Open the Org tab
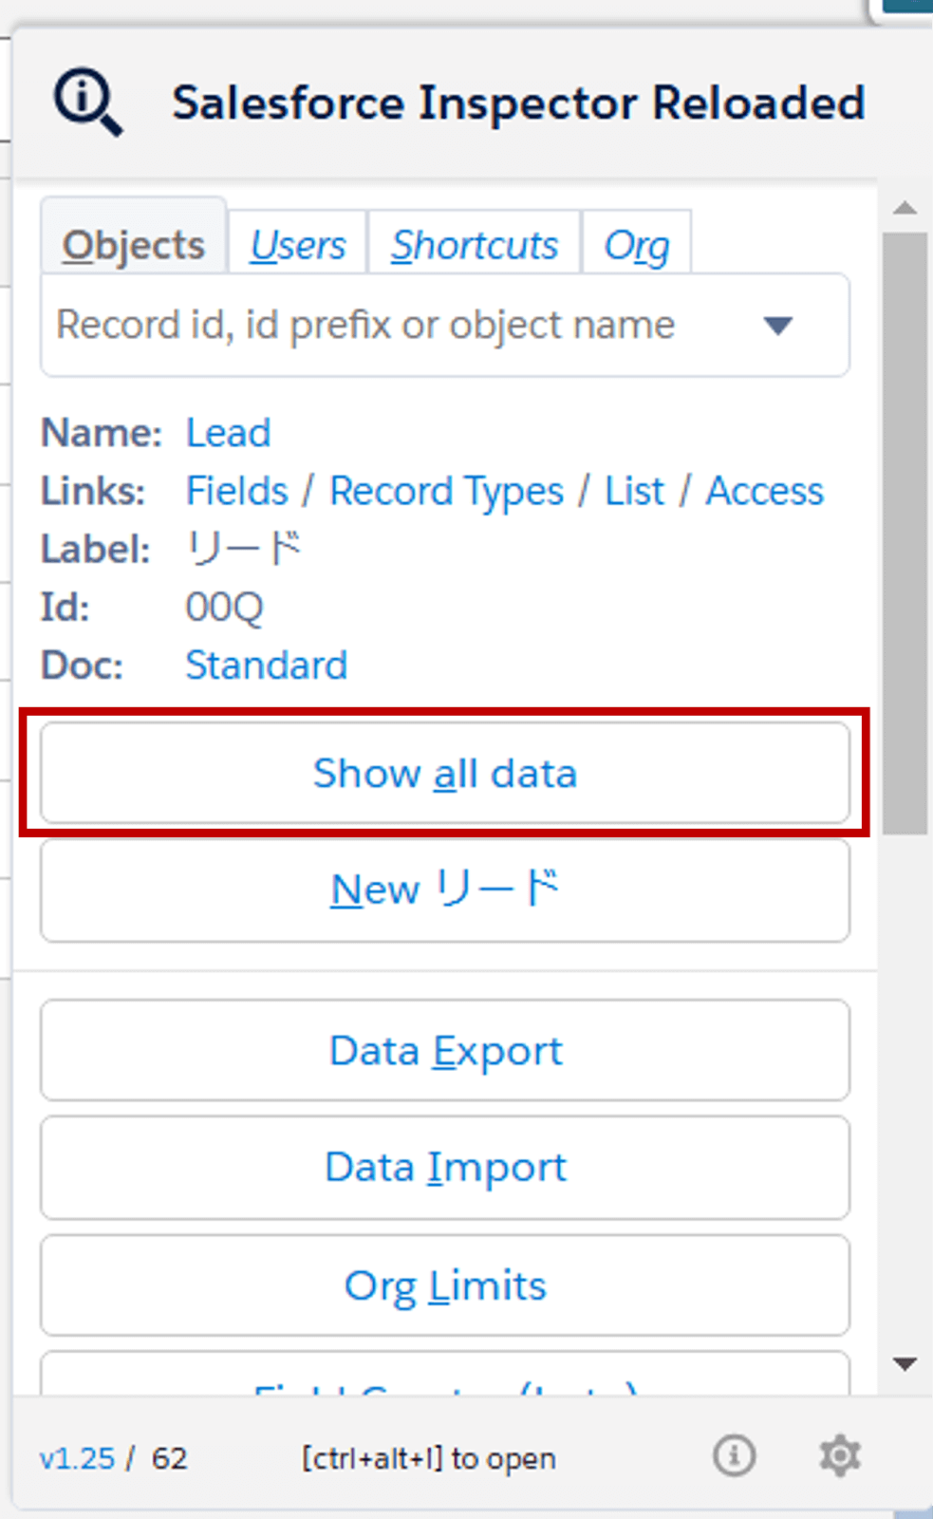 [x=637, y=245]
